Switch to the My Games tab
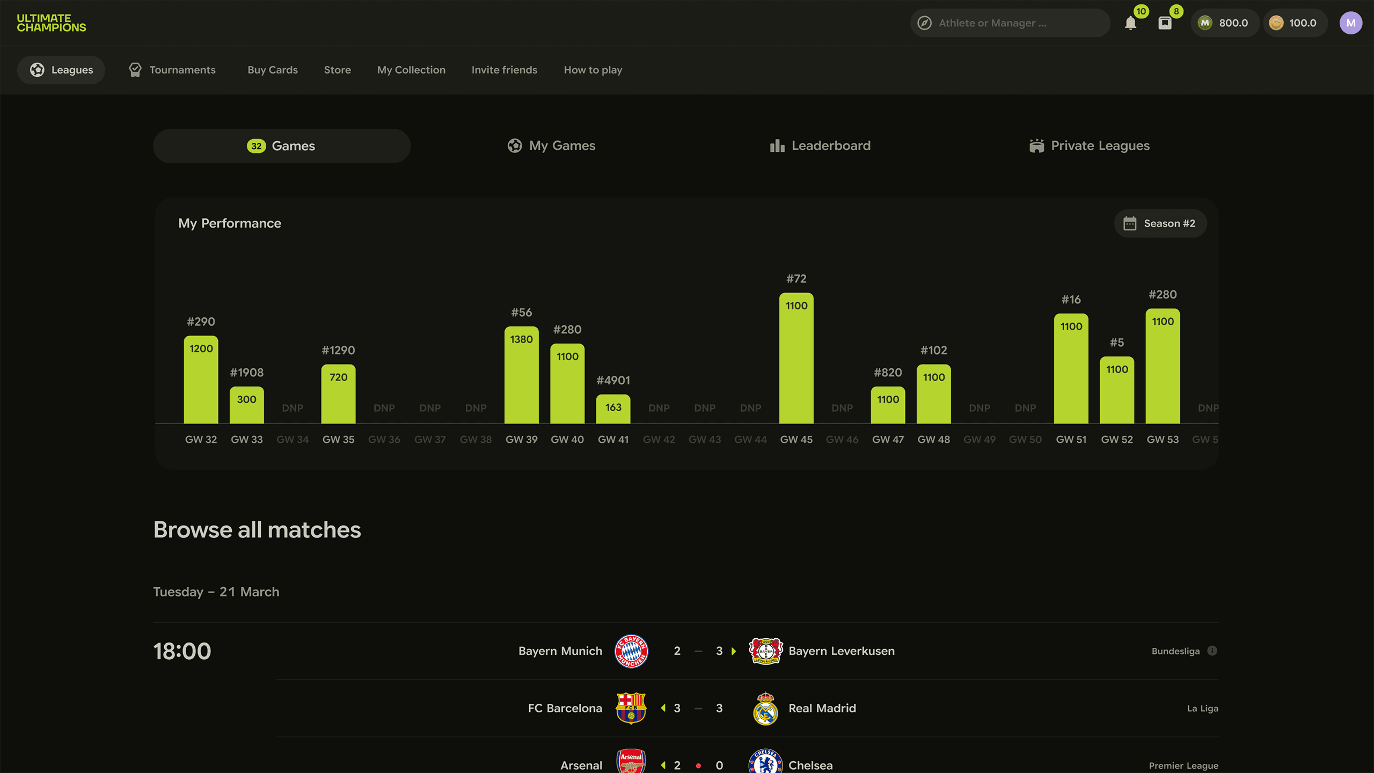Screen dimensions: 1374x773 (x=551, y=146)
